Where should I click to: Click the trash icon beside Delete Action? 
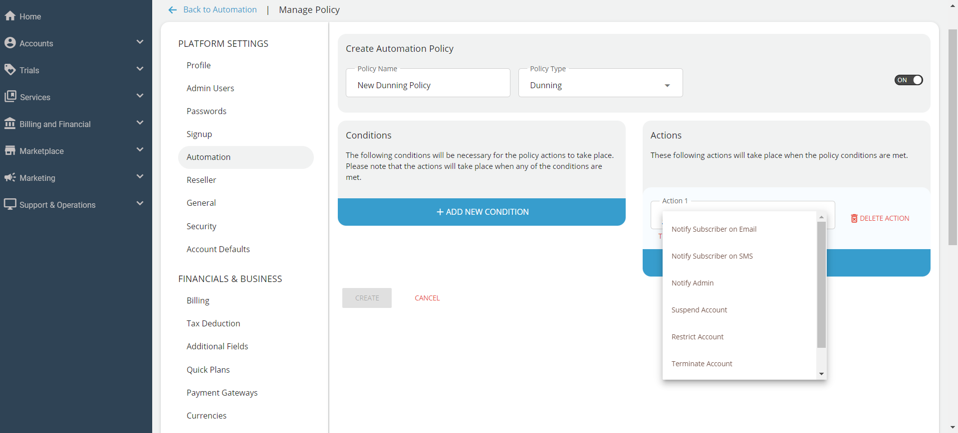(854, 218)
